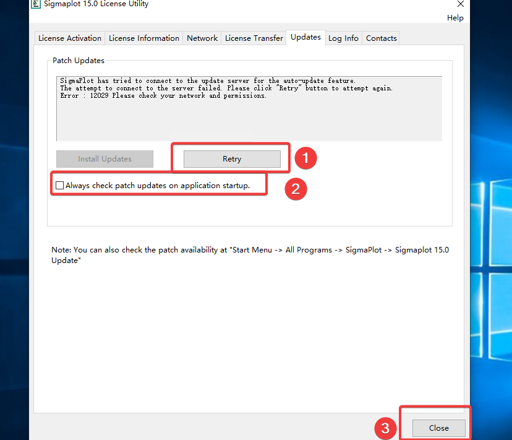
Task: Open the License Activation tab
Action: pyautogui.click(x=70, y=38)
